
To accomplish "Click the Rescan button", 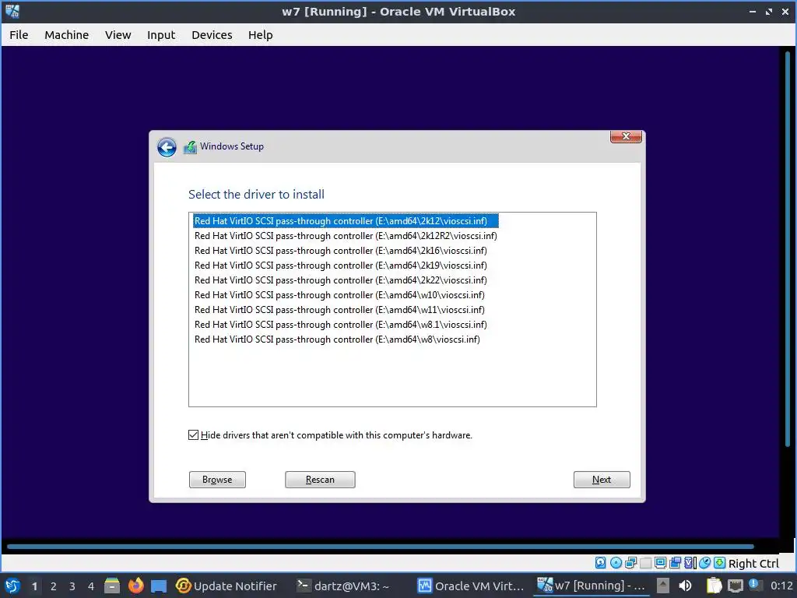I will tap(320, 480).
